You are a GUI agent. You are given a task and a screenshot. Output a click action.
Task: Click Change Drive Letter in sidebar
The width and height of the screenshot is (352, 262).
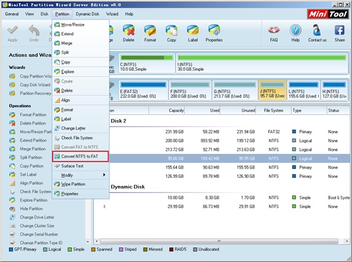[37, 217]
